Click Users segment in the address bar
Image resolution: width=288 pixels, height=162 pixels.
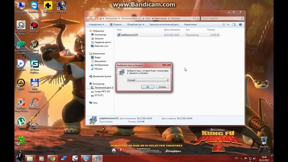point(148,18)
